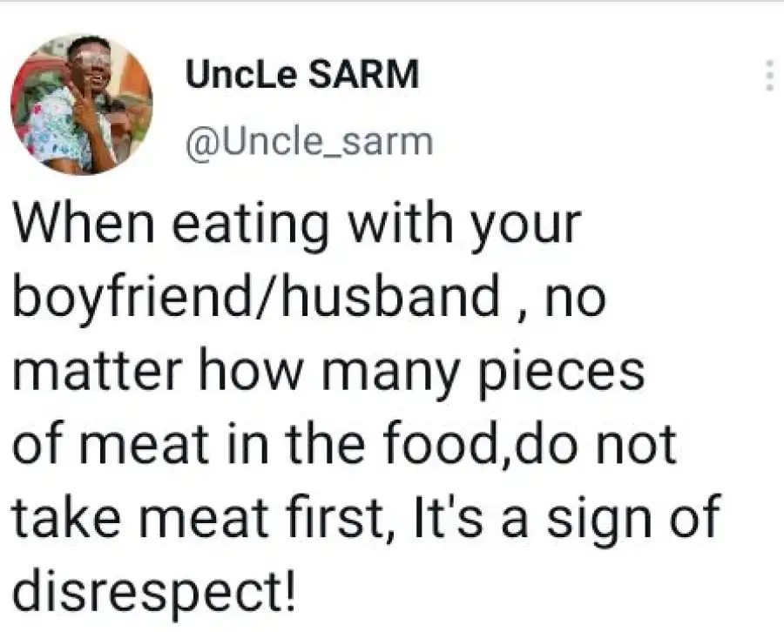The image size is (784, 632).
Task: Click the final word "disrespect!"
Action: tap(153, 592)
